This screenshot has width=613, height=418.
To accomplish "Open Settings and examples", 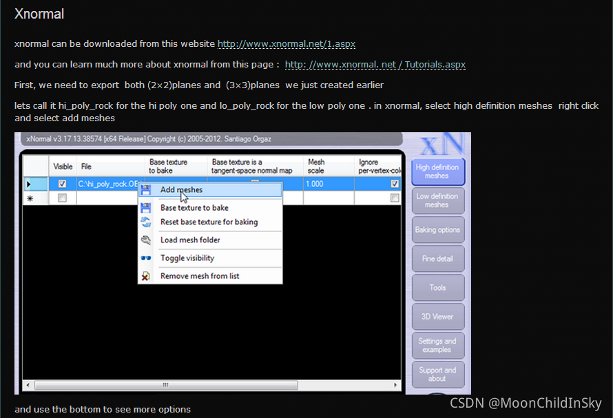I will 438,345.
